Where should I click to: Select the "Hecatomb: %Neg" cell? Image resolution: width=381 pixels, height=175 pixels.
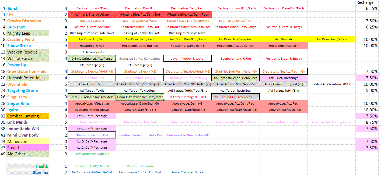point(92,46)
